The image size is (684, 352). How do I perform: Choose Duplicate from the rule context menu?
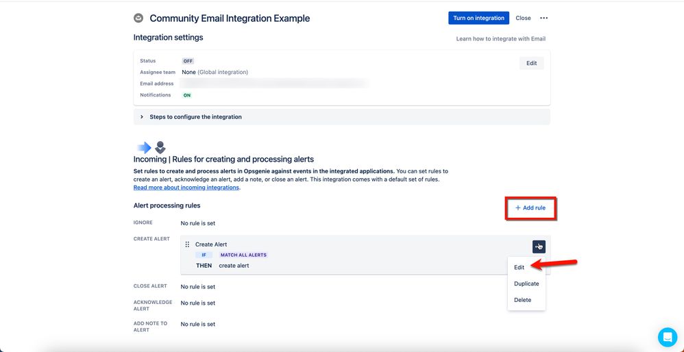tap(526, 284)
